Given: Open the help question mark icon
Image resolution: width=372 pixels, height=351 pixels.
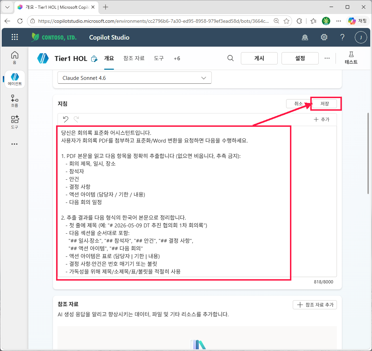Looking at the screenshot, I should 342,37.
